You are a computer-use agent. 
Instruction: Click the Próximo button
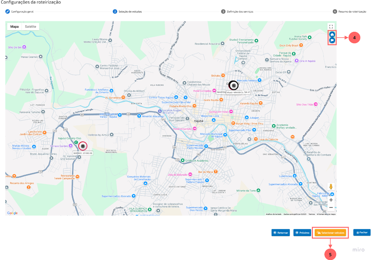point(302,233)
